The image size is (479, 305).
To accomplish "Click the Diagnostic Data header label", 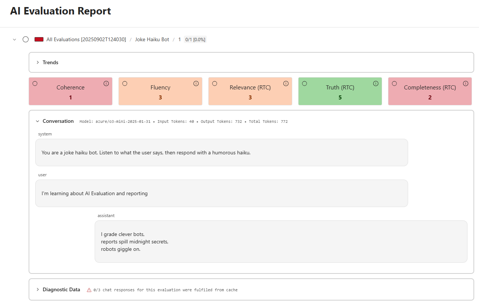I will point(61,289).
